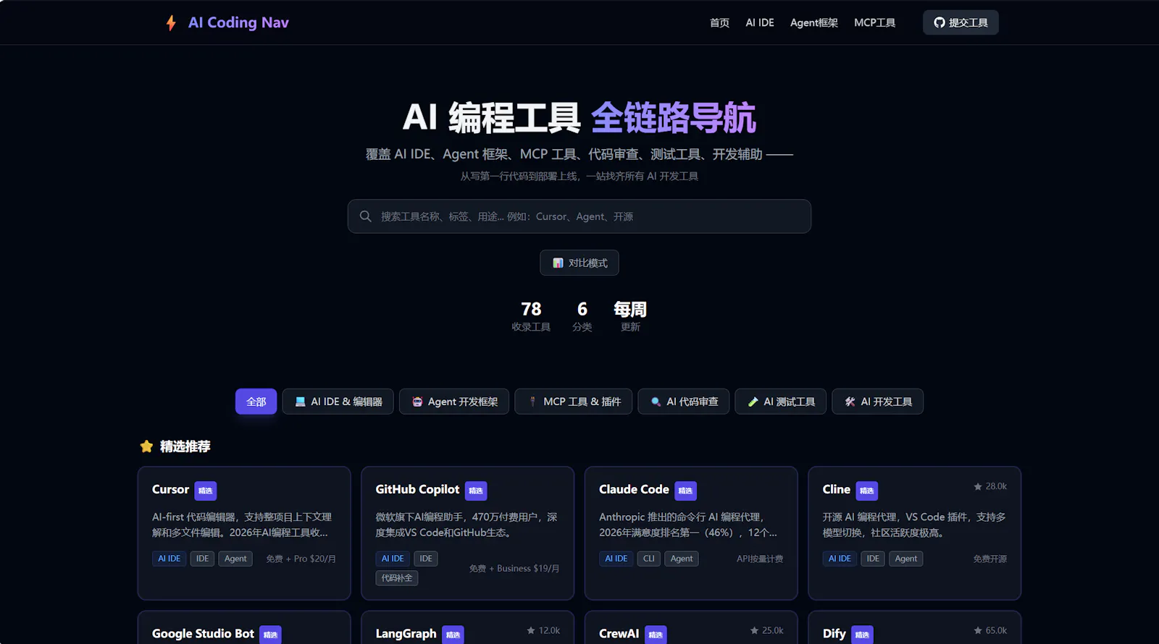The height and width of the screenshot is (644, 1159).
Task: Click the compare mode chart icon
Action: click(558, 263)
